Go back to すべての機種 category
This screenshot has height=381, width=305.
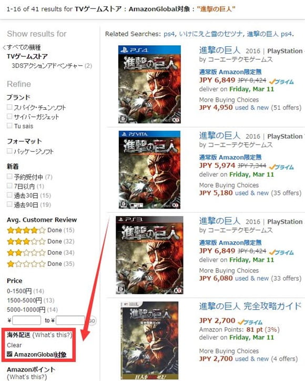click(x=22, y=47)
